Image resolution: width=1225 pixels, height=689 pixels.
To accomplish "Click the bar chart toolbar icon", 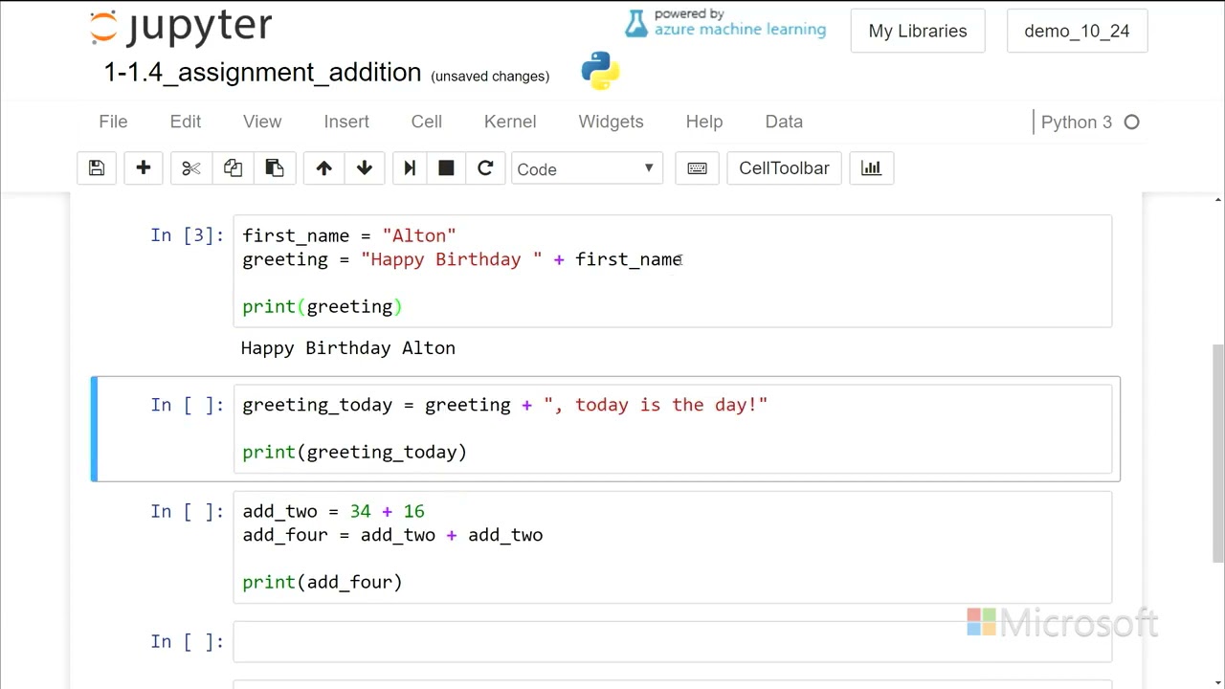I will 871,168.
